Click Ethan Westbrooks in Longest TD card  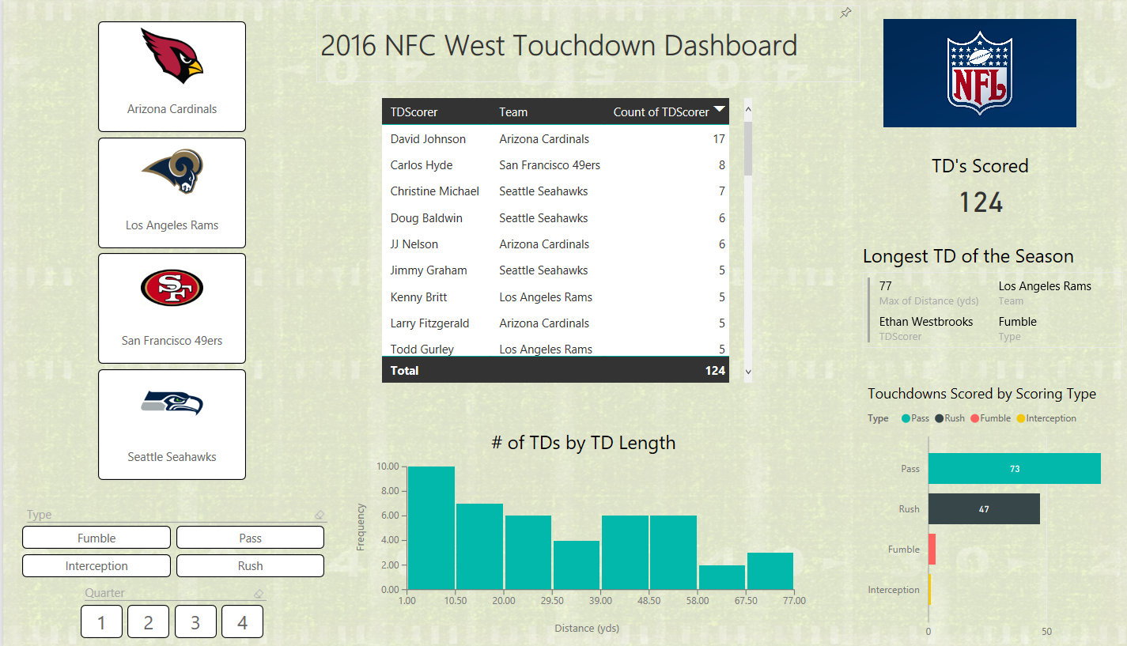tap(926, 322)
